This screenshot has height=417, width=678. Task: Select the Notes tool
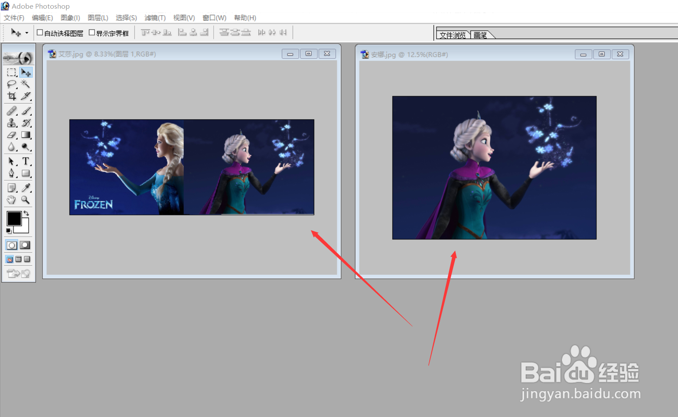coord(12,188)
